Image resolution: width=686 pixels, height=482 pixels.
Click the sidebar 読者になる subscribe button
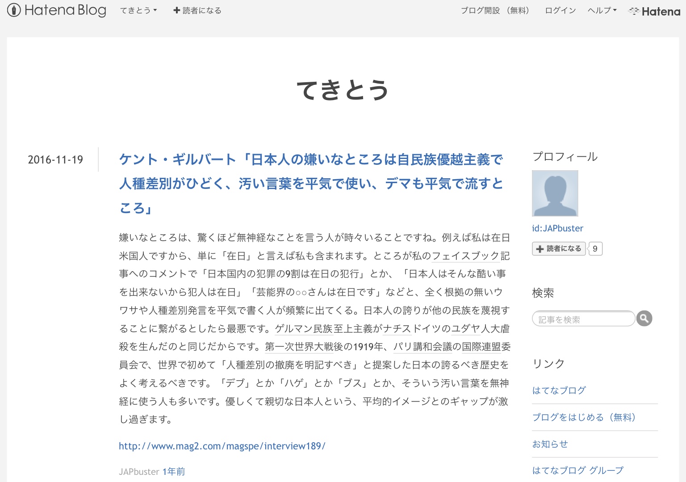[x=559, y=249]
